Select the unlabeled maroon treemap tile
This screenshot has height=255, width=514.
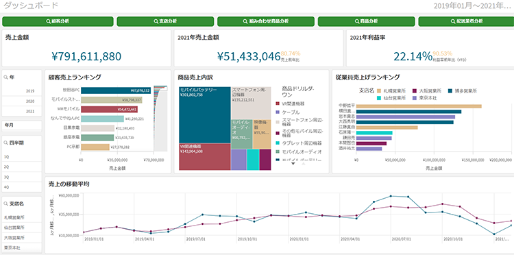click(265, 160)
